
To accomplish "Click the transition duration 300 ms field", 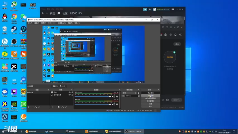I will (x=131, y=96).
